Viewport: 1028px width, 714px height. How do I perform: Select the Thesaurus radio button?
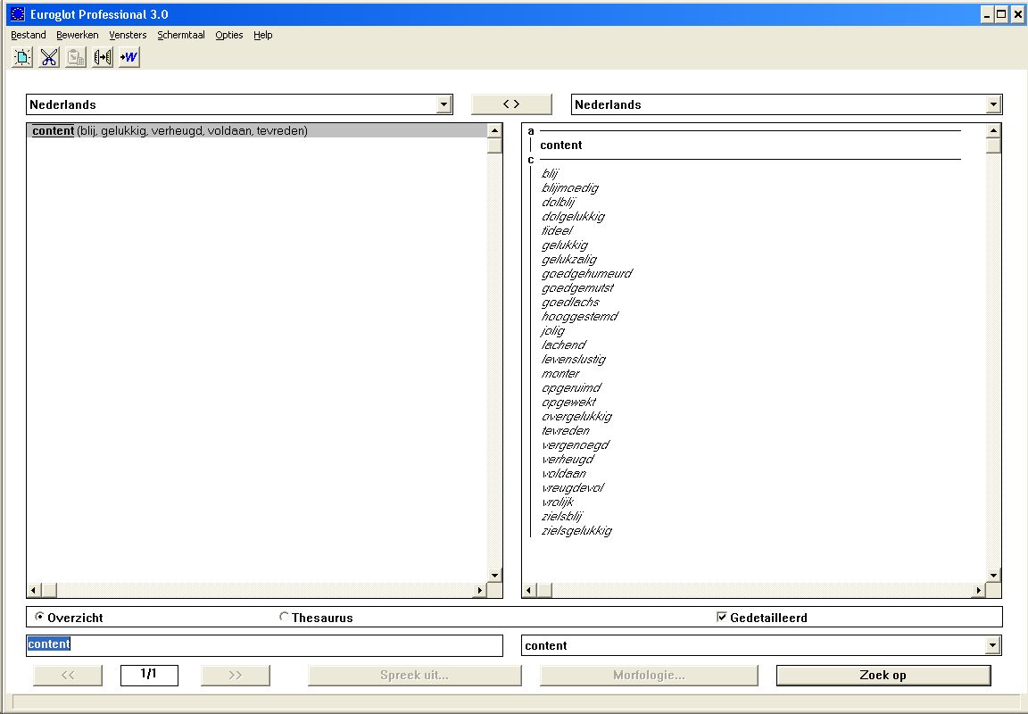[285, 617]
